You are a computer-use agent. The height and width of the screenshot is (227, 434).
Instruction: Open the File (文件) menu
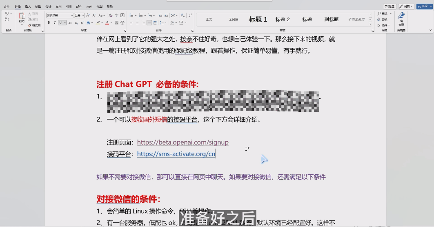pyautogui.click(x=7, y=7)
